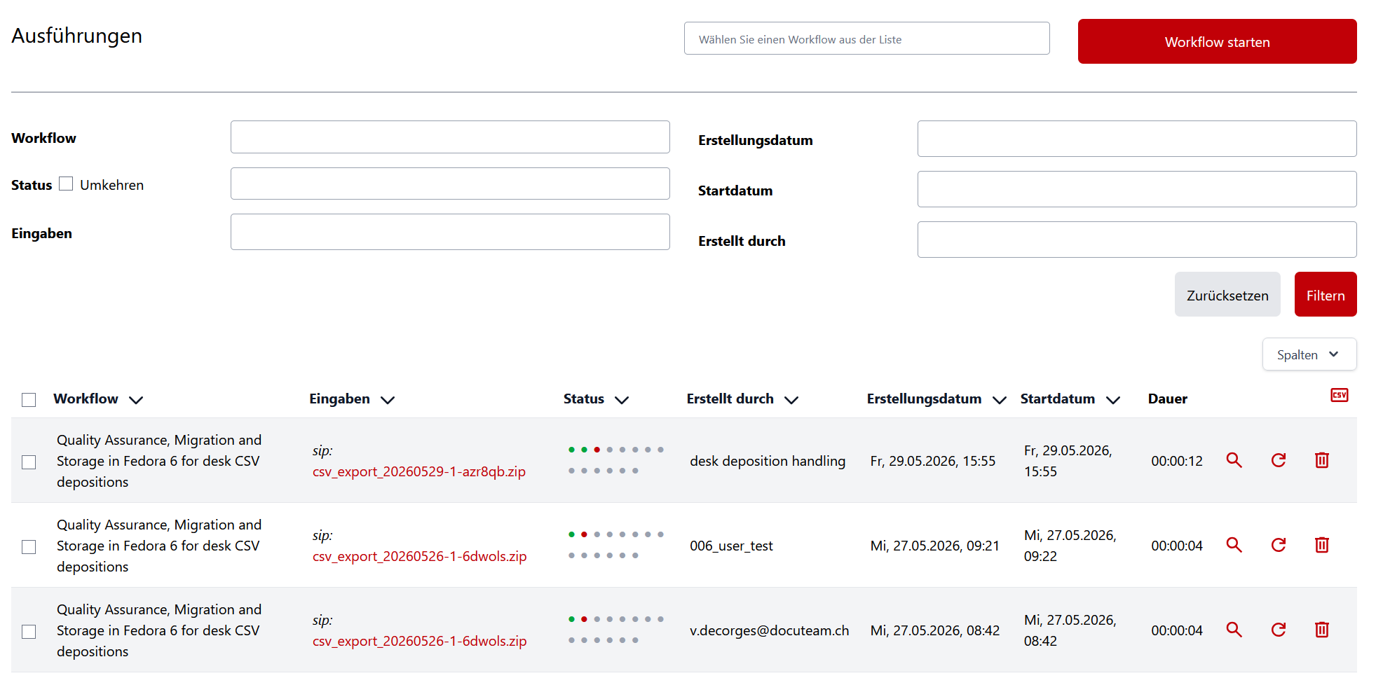Select the row created by 006_user_test
The height and width of the screenshot is (678, 1376).
[29, 546]
